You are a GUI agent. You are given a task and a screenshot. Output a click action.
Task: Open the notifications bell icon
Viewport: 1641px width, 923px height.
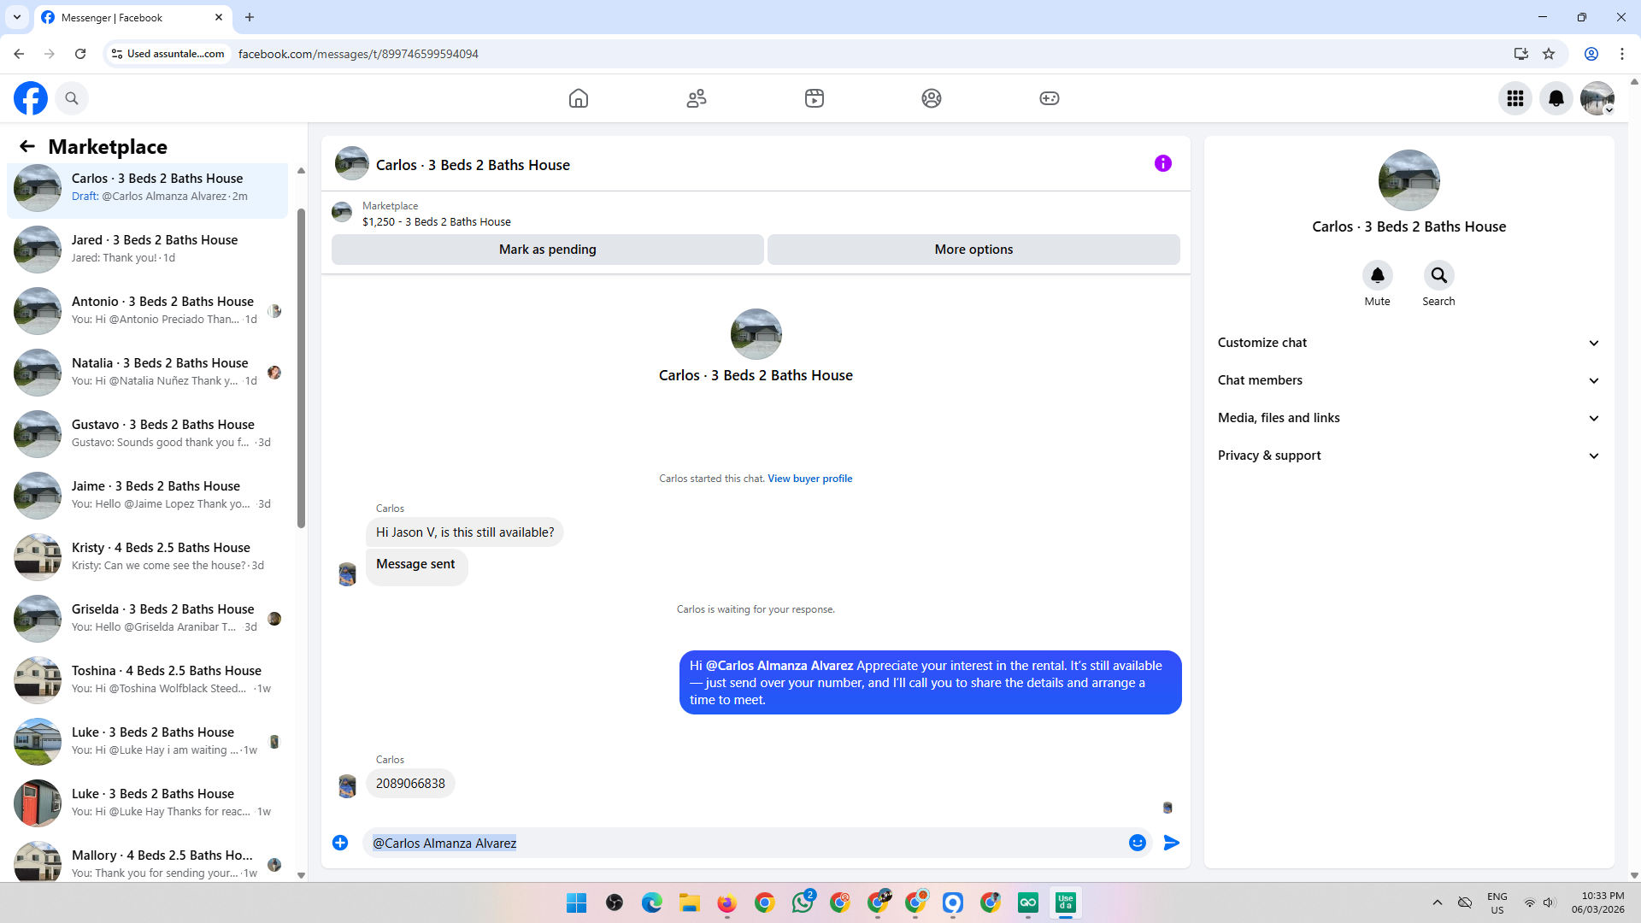[x=1556, y=98]
